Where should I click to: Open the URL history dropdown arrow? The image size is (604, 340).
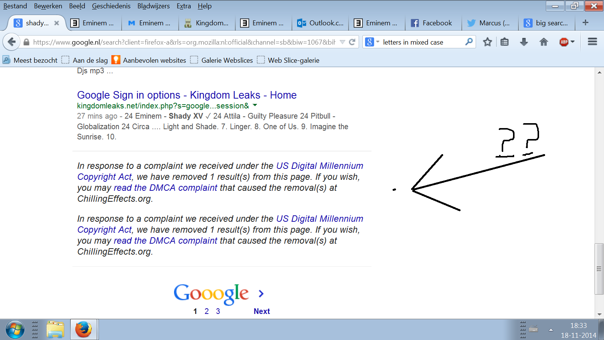342,42
